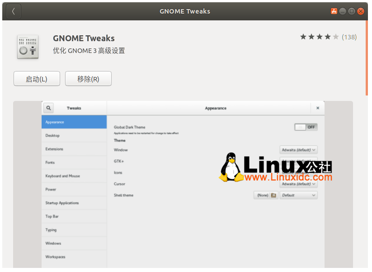The height and width of the screenshot is (272, 372).
Task: Select Power in the Tweaks sidebar
Action: coord(74,190)
